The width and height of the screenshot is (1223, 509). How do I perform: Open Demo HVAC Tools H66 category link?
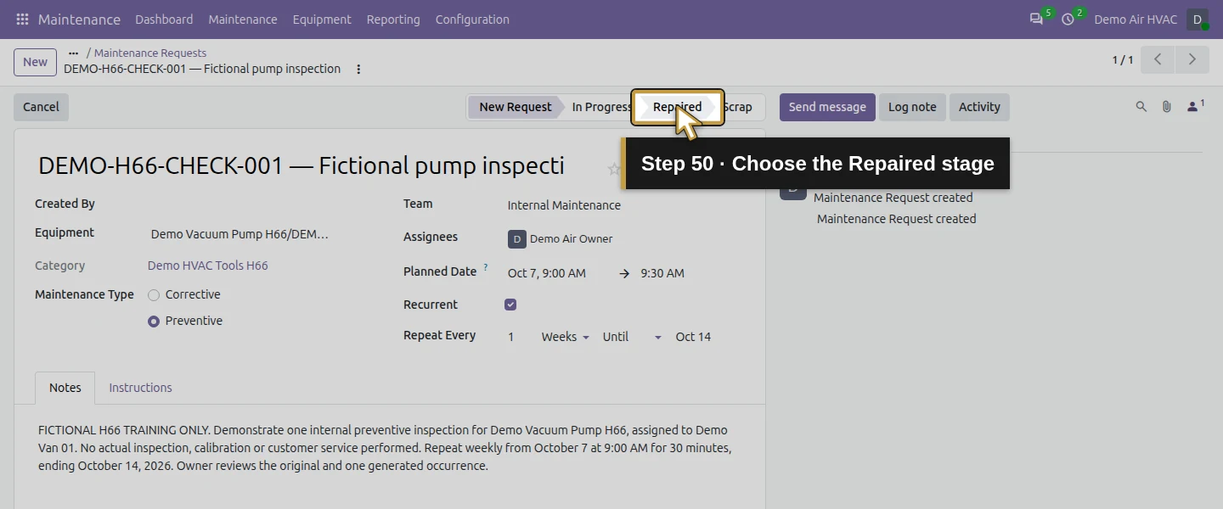click(x=207, y=266)
